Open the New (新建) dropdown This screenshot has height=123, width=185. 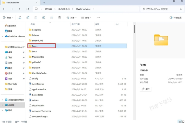click(x=8, y=18)
